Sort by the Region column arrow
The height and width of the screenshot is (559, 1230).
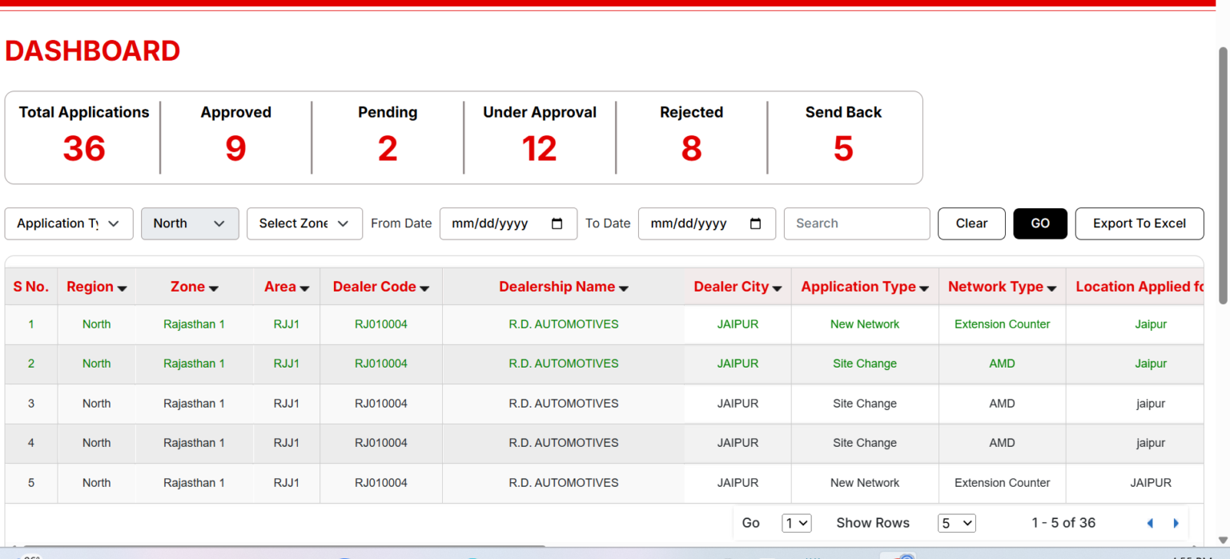(123, 288)
